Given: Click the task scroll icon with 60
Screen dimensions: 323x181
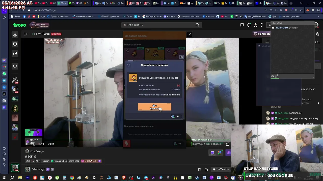Looking at the screenshot, I should coord(133,78).
